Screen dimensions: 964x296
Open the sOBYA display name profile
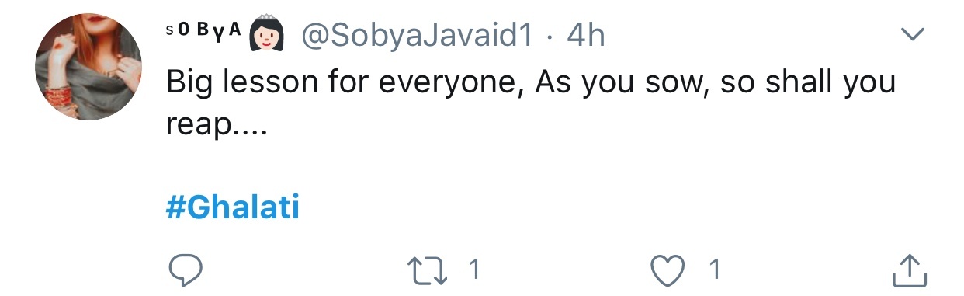[x=205, y=32]
